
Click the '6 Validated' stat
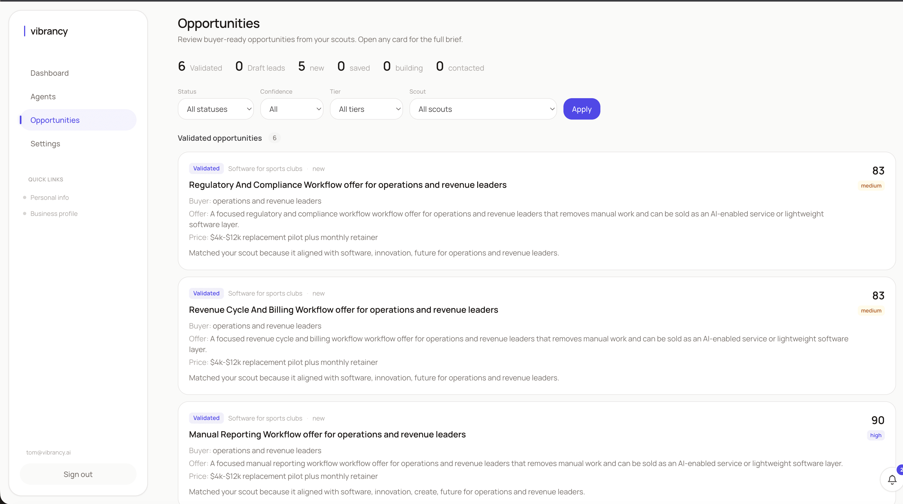pyautogui.click(x=200, y=66)
